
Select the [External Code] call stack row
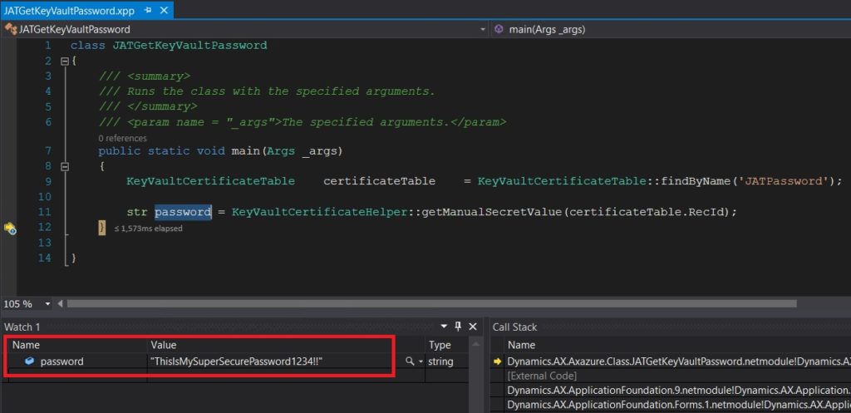coord(542,376)
